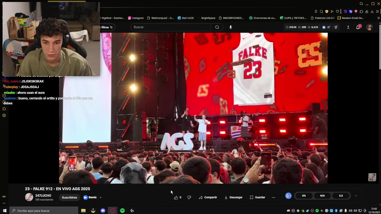
Task: Open the Nightbot Dashboard bookmark
Action: pyautogui.click(x=113, y=18)
